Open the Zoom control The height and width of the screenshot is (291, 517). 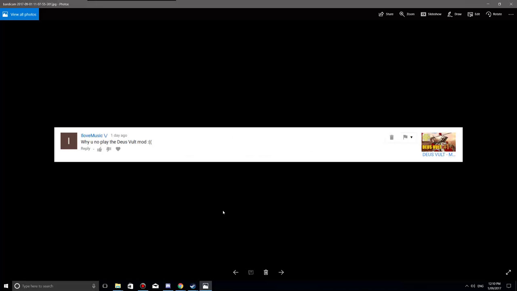pyautogui.click(x=407, y=14)
